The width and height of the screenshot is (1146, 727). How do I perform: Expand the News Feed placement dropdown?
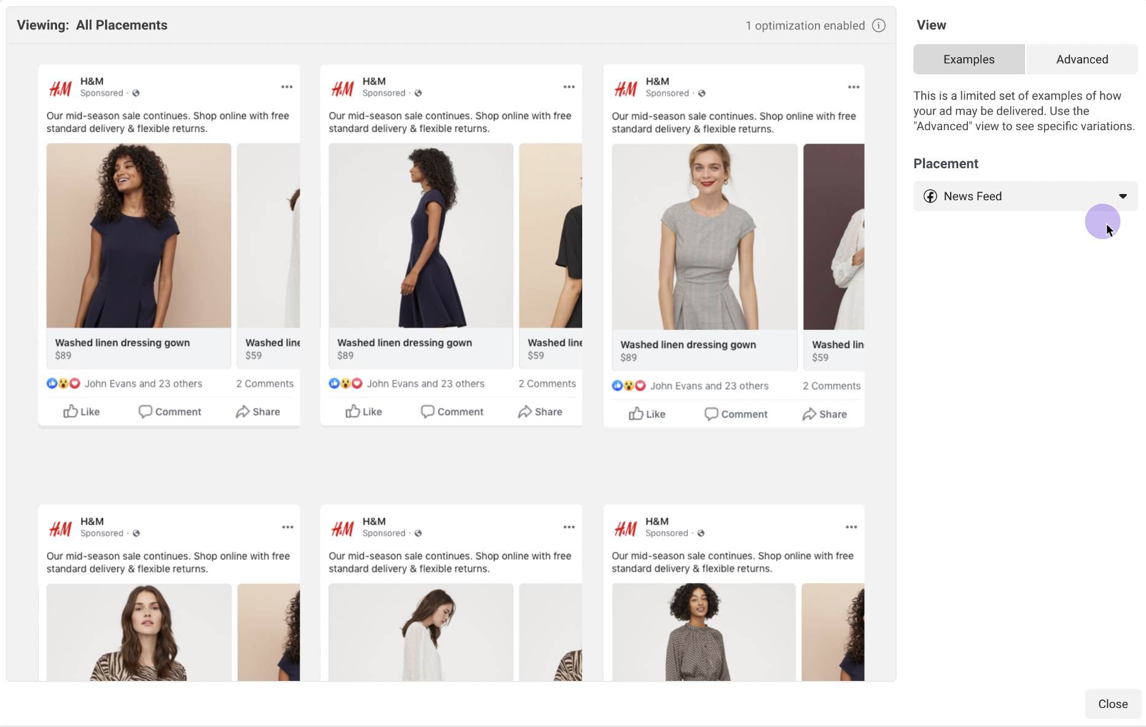click(x=1024, y=196)
